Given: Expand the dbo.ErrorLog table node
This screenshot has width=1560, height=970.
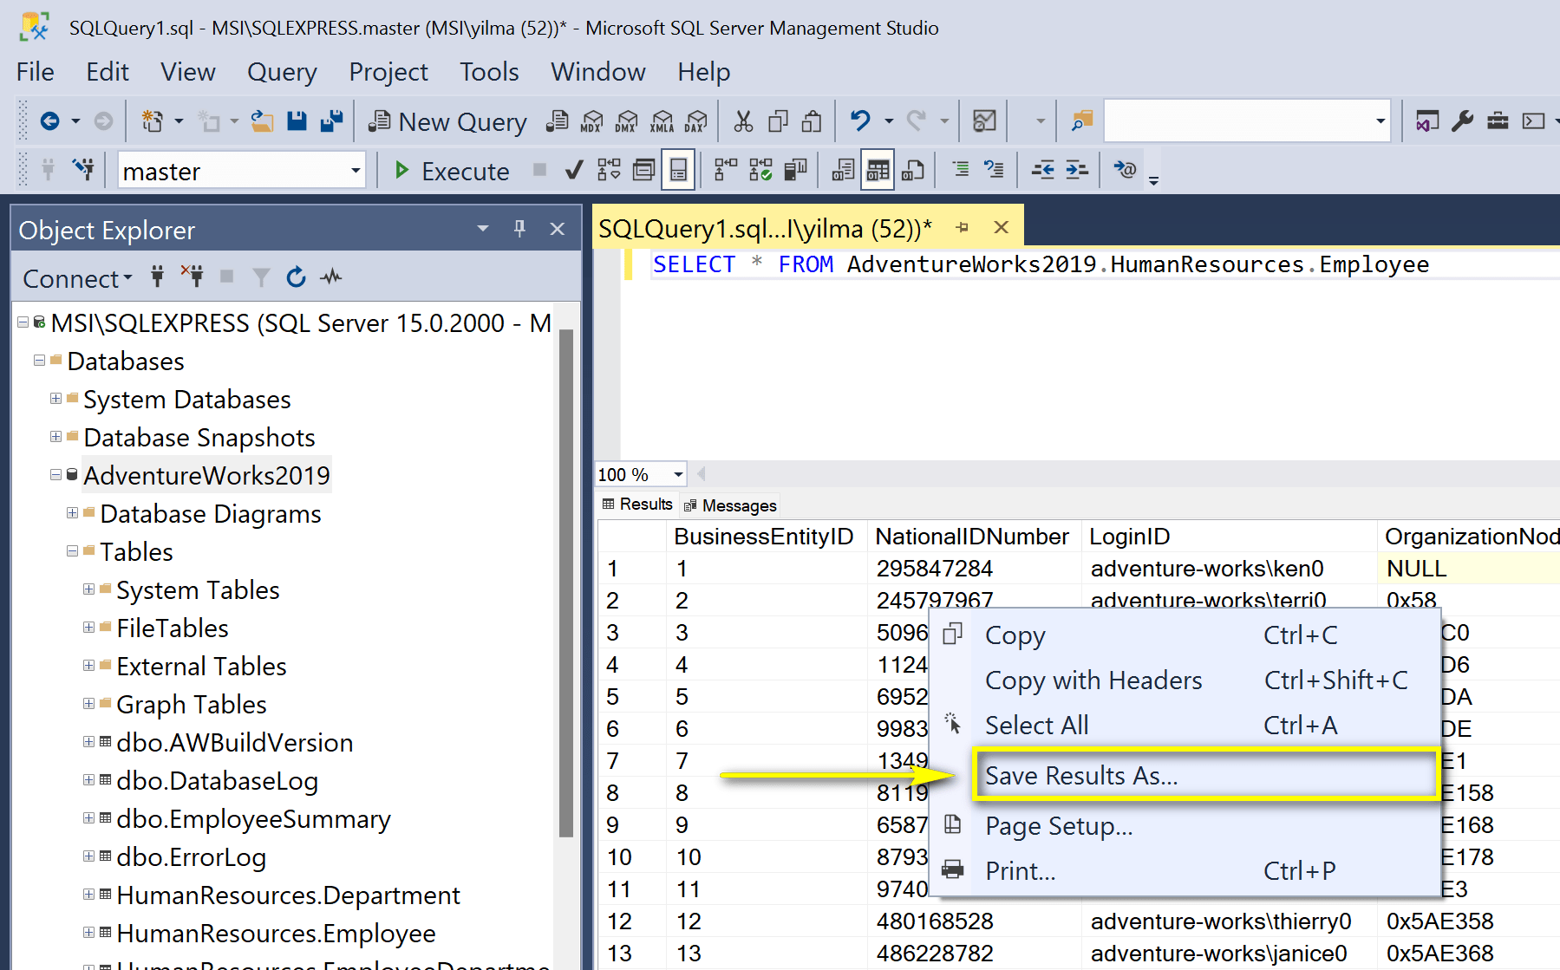Looking at the screenshot, I should [88, 856].
